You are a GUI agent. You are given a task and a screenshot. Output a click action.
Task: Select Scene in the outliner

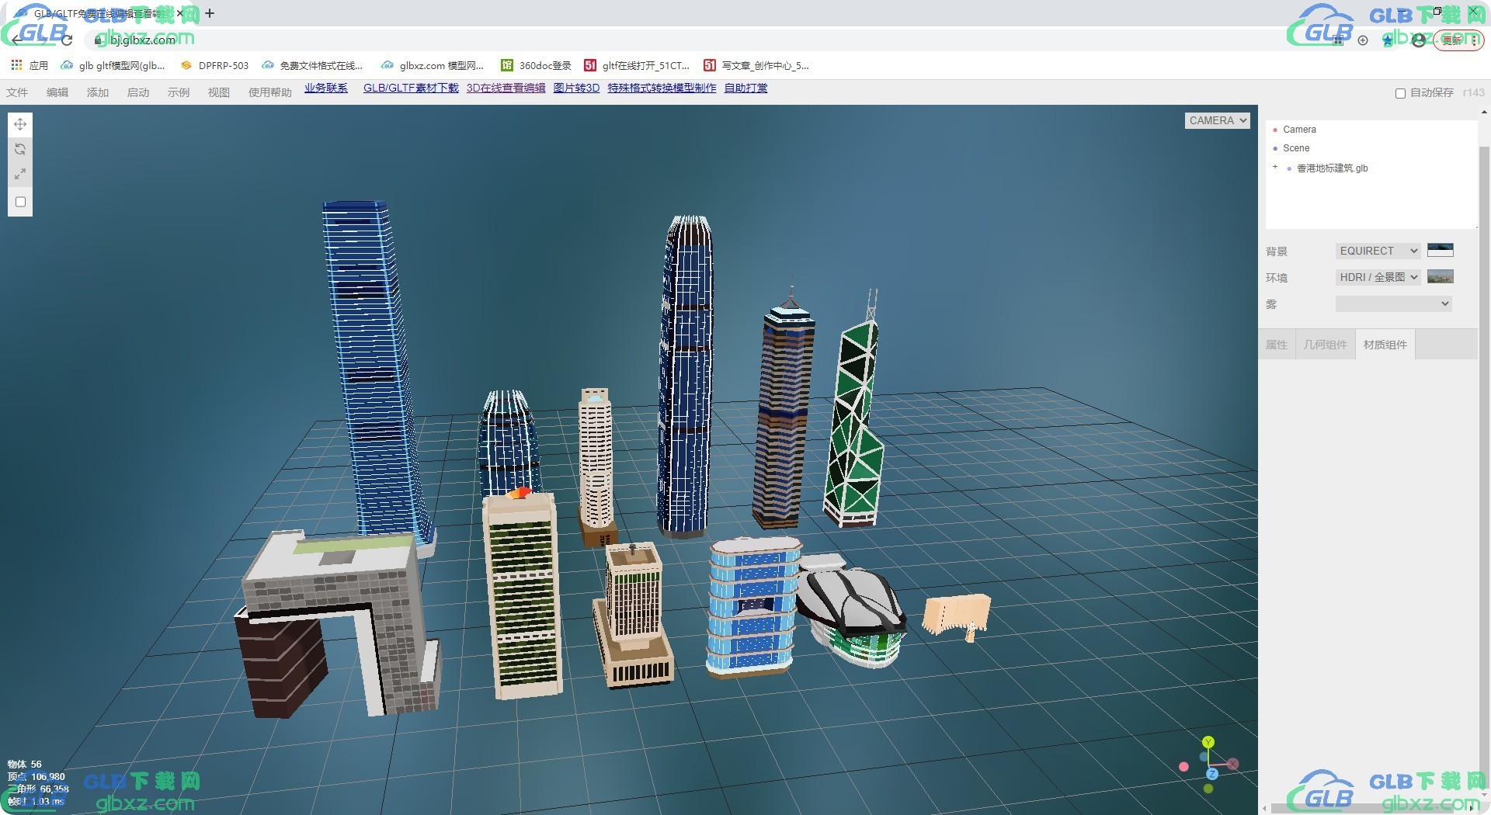point(1296,148)
